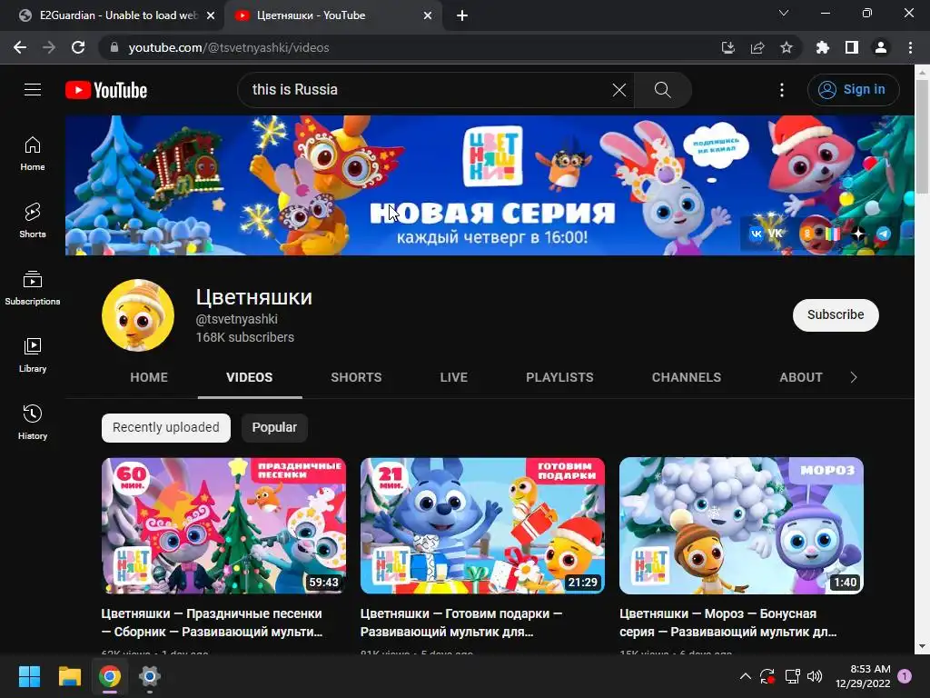Subscribe to the Цветняшки channel
The image size is (930, 698).
pos(836,314)
